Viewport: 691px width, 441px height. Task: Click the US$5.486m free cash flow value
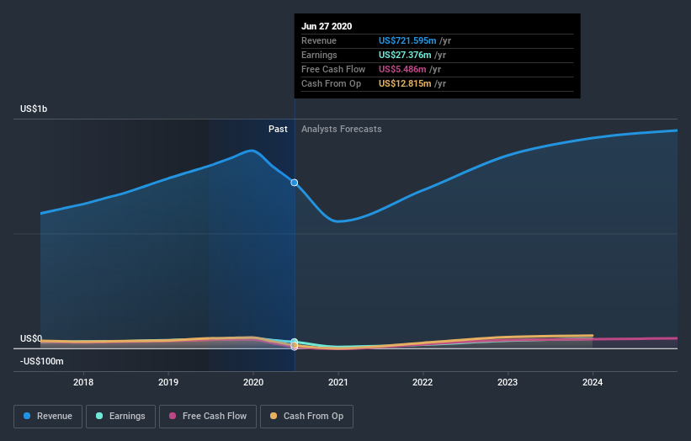[402, 69]
